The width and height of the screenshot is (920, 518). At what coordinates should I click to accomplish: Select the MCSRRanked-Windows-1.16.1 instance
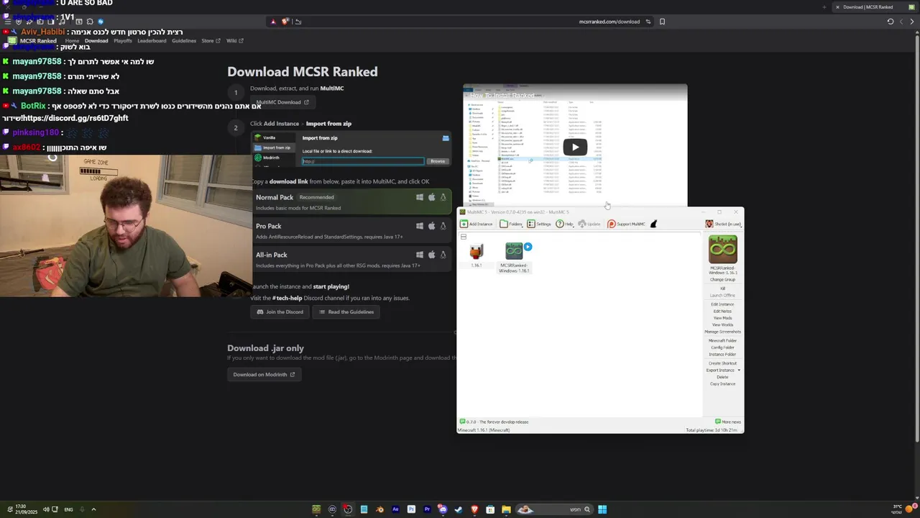[514, 257]
